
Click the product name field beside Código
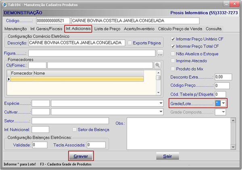136,21
